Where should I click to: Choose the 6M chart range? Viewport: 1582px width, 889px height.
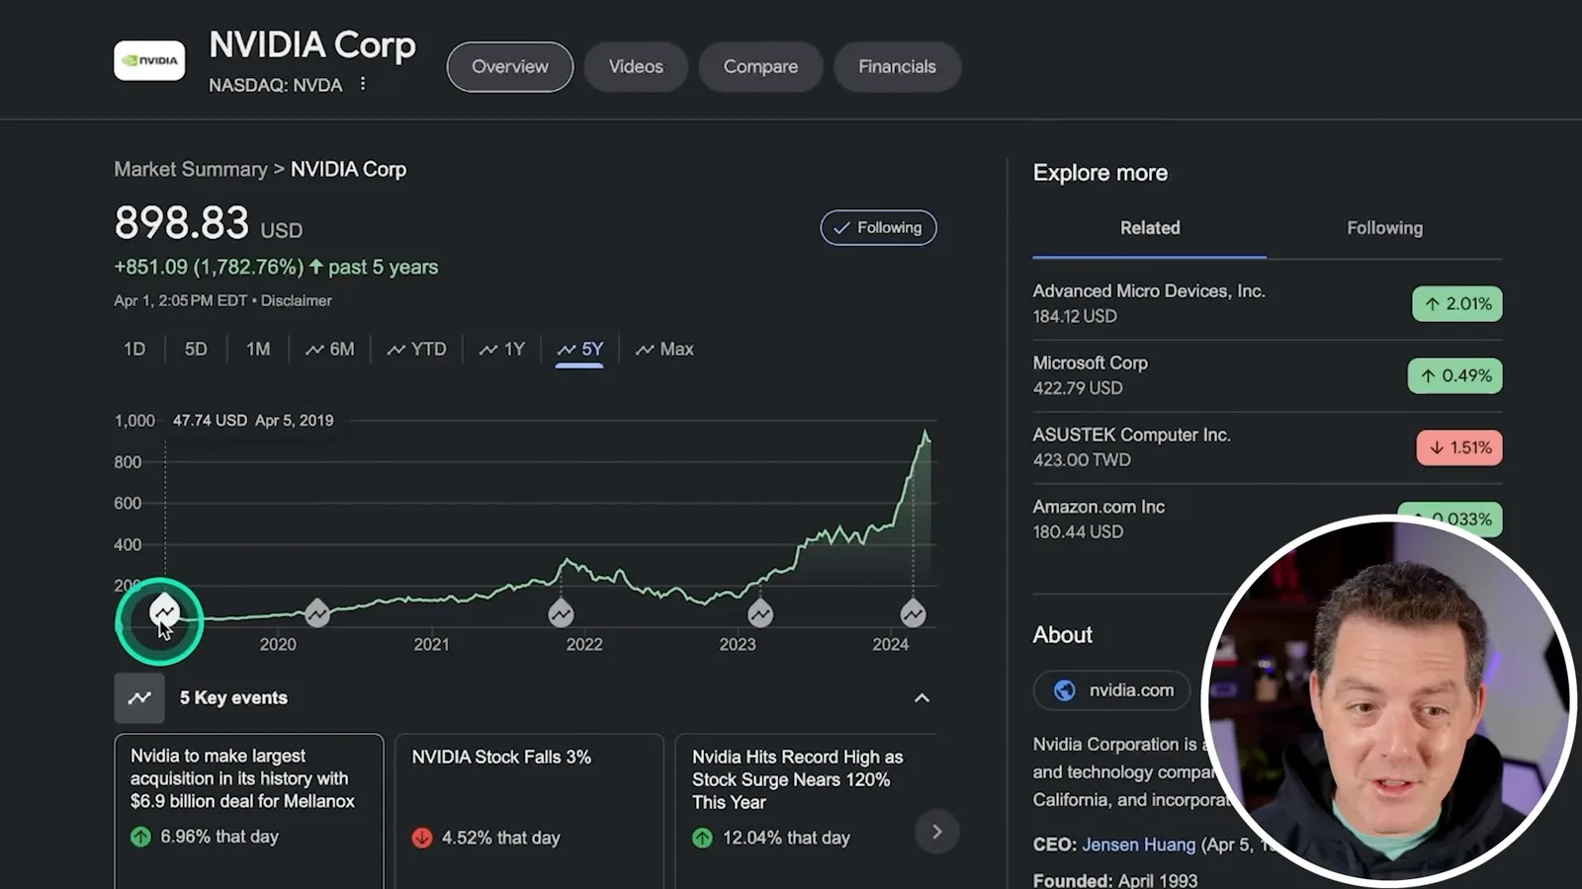(x=329, y=349)
